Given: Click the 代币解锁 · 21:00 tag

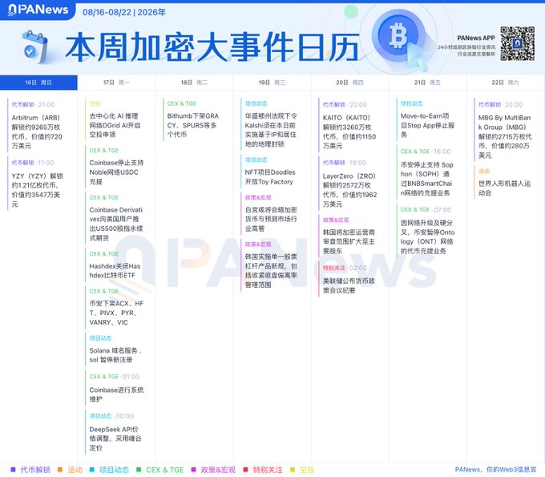Looking at the screenshot, I should tap(33, 105).
